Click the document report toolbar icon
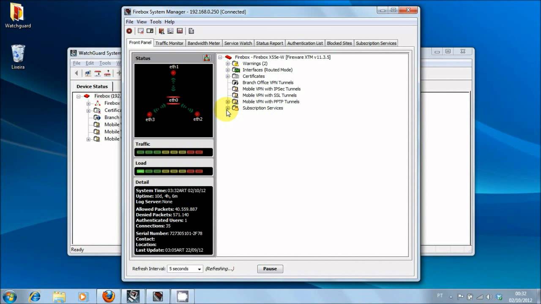 [191, 31]
